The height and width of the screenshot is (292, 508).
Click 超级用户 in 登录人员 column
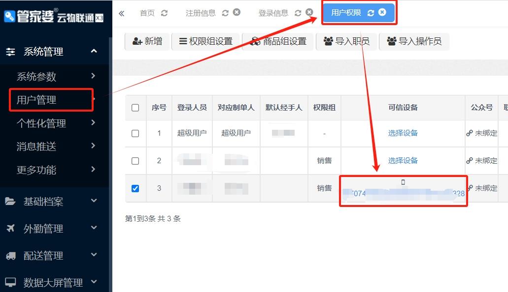[x=192, y=133]
